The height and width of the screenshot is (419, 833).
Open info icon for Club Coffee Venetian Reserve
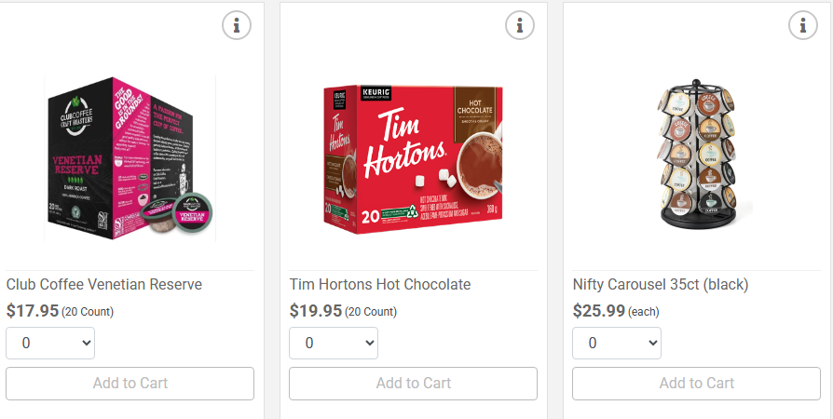click(x=237, y=25)
